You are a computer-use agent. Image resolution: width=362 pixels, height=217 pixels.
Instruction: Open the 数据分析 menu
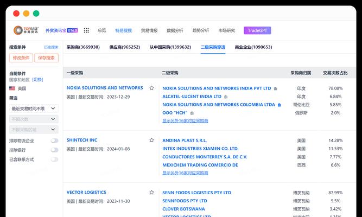click(x=175, y=30)
